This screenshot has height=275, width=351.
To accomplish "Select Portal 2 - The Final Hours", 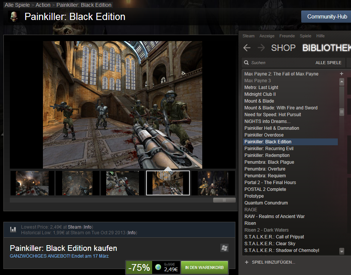I will click(x=270, y=183).
